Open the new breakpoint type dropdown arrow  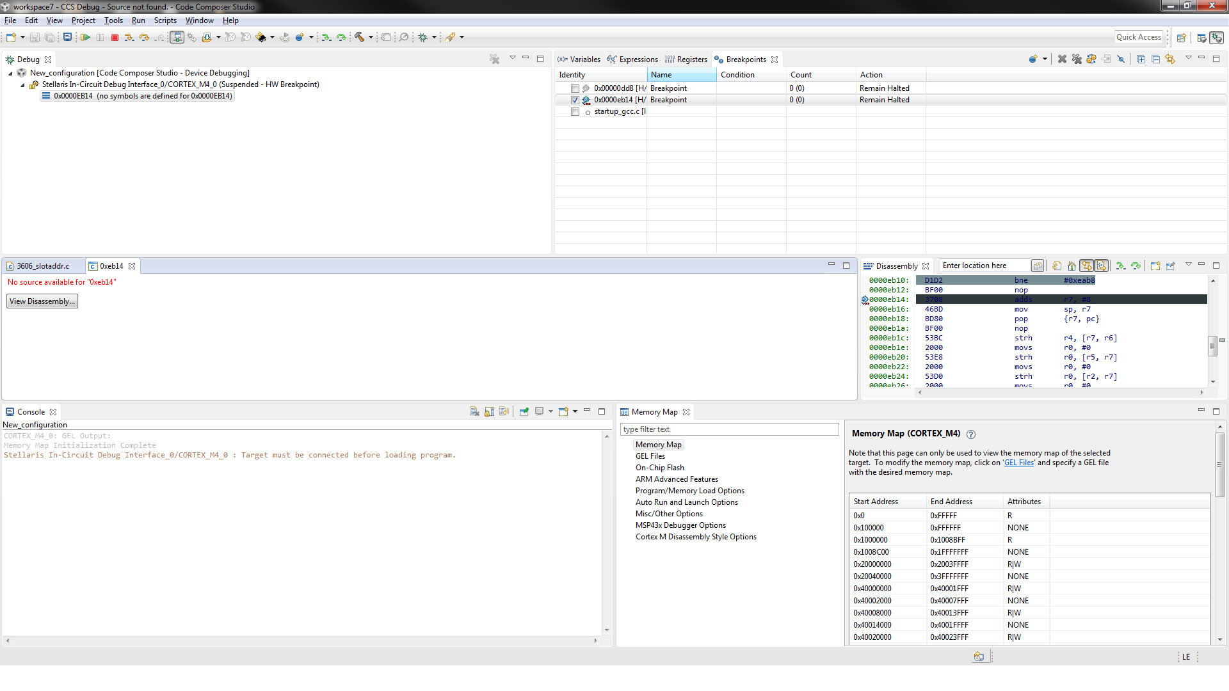click(x=1045, y=59)
